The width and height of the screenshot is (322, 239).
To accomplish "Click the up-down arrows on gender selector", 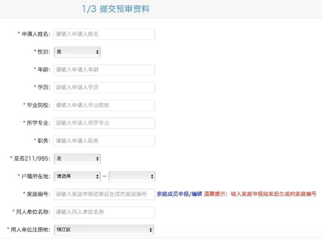I will tap(97, 52).
